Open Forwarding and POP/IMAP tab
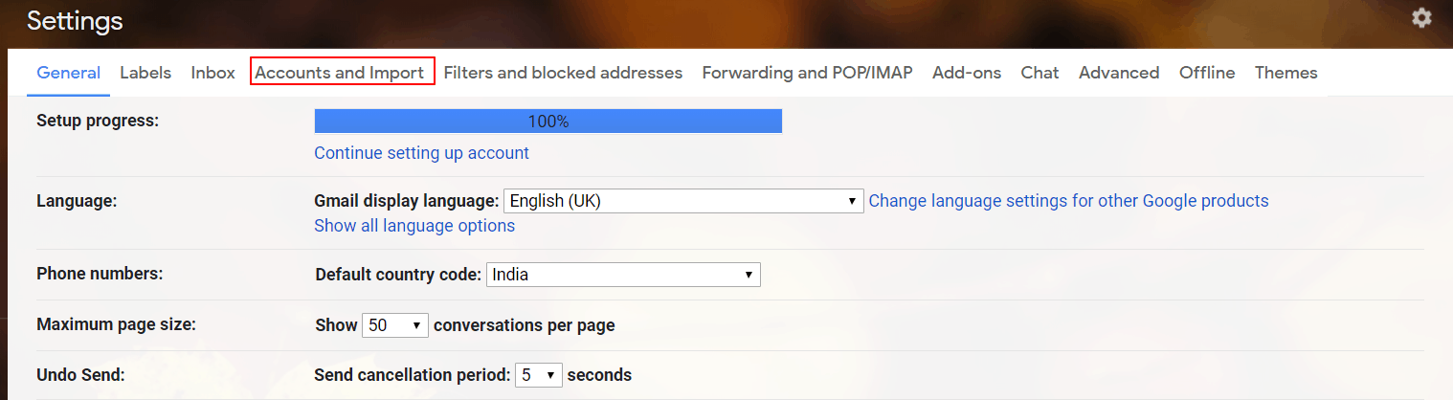 (807, 73)
